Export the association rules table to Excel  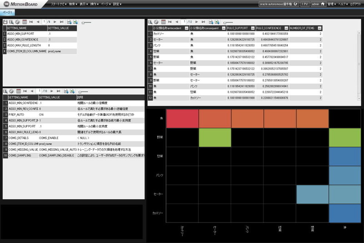(217, 22)
